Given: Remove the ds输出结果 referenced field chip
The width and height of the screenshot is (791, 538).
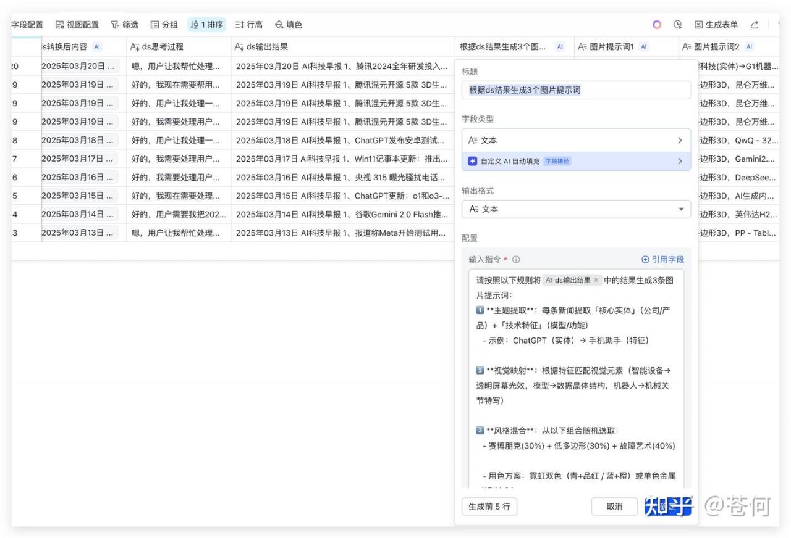Looking at the screenshot, I should point(596,280).
